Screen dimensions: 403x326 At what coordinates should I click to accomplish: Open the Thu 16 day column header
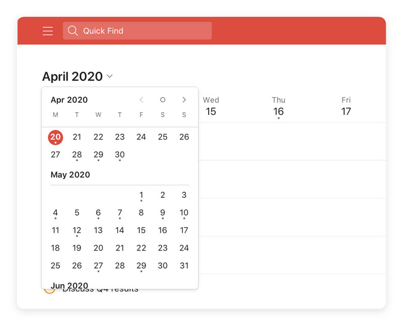click(x=278, y=107)
